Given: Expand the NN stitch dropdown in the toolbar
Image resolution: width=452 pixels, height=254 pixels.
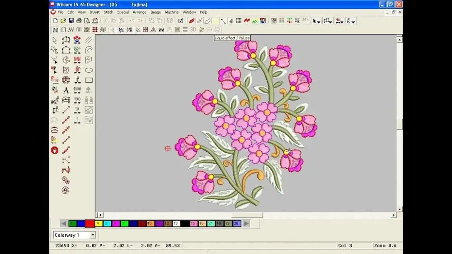Looking at the screenshot, I should click(339, 21).
